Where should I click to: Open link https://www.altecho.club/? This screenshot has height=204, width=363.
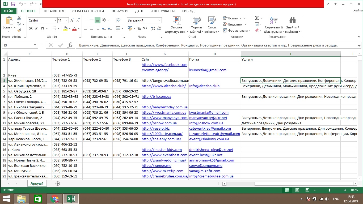click(164, 86)
